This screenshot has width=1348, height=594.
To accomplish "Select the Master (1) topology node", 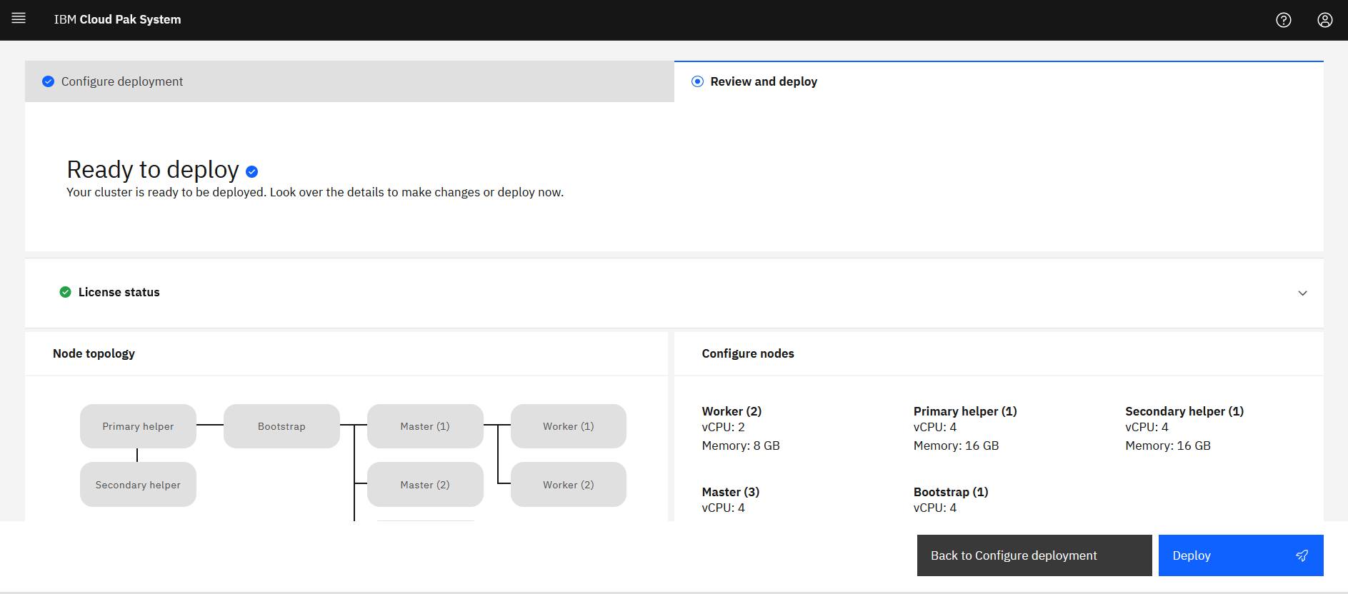I will (425, 426).
